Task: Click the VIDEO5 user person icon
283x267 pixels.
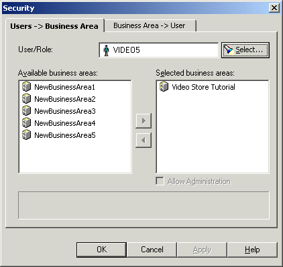Action: 107,50
